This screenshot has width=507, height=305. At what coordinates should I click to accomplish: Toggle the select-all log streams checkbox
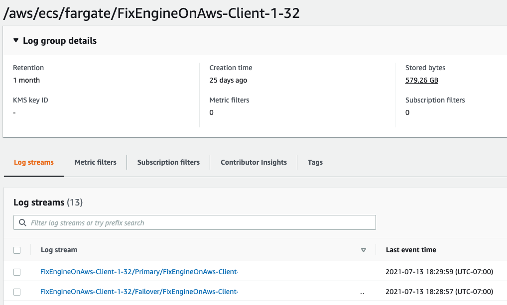coord(17,250)
